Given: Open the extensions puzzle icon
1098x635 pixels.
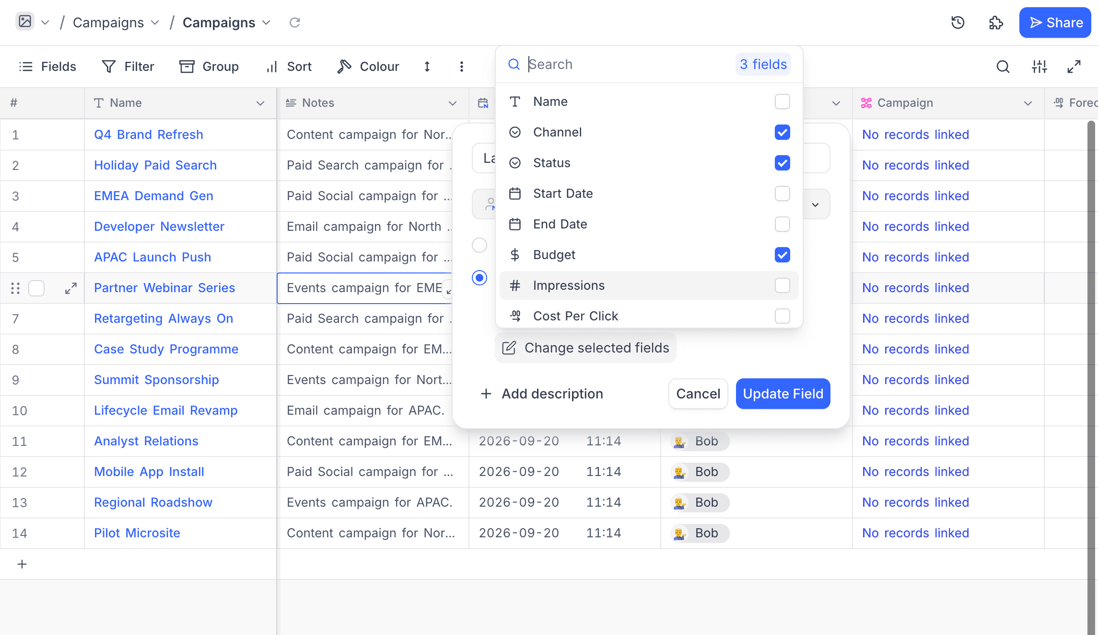Looking at the screenshot, I should point(996,23).
